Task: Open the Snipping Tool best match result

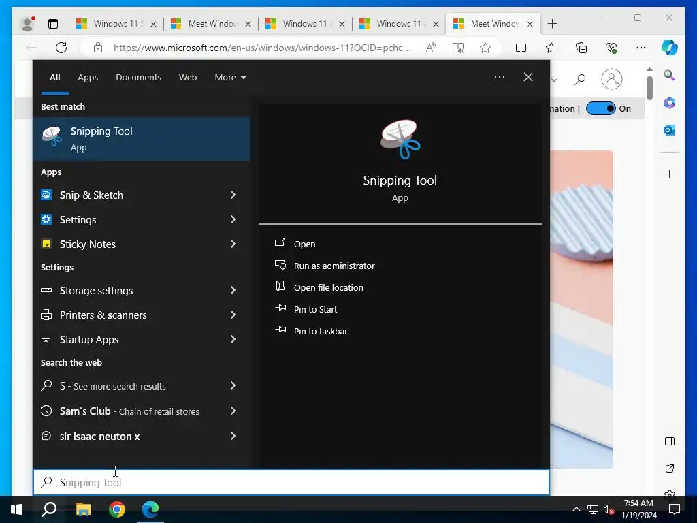Action: (142, 139)
